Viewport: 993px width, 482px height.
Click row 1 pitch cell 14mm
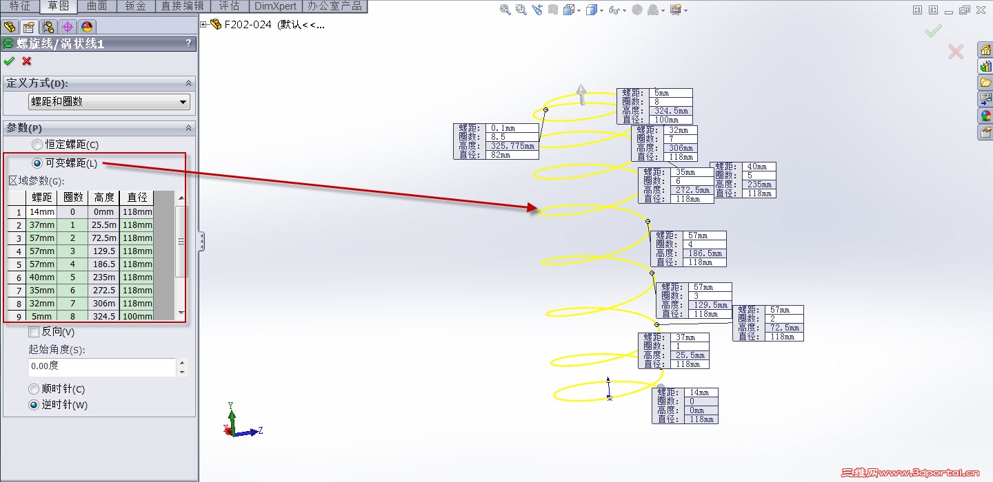click(x=41, y=212)
